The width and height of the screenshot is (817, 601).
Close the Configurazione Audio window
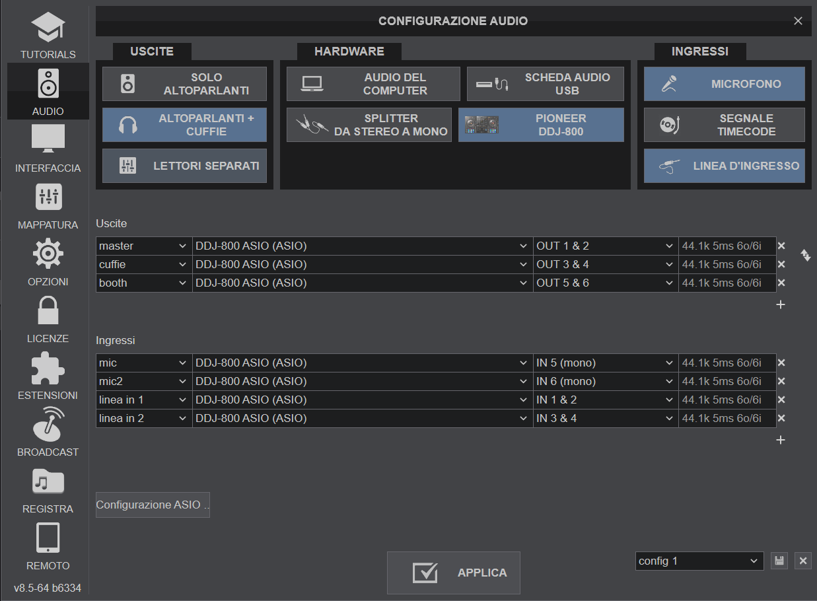798,21
